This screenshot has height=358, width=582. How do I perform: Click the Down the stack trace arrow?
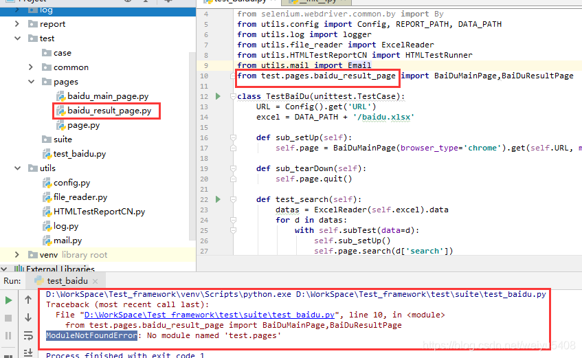click(28, 317)
